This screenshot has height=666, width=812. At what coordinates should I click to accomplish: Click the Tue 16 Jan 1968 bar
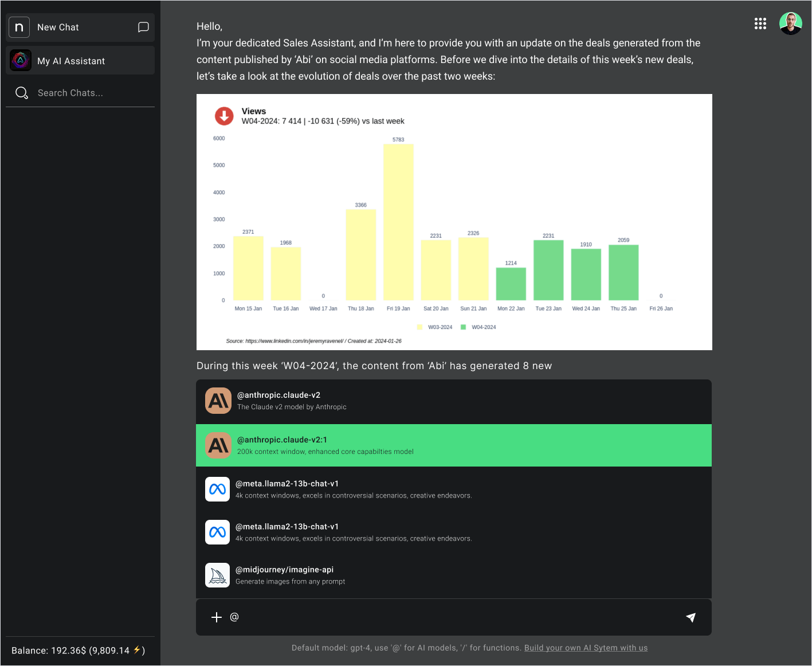286,274
